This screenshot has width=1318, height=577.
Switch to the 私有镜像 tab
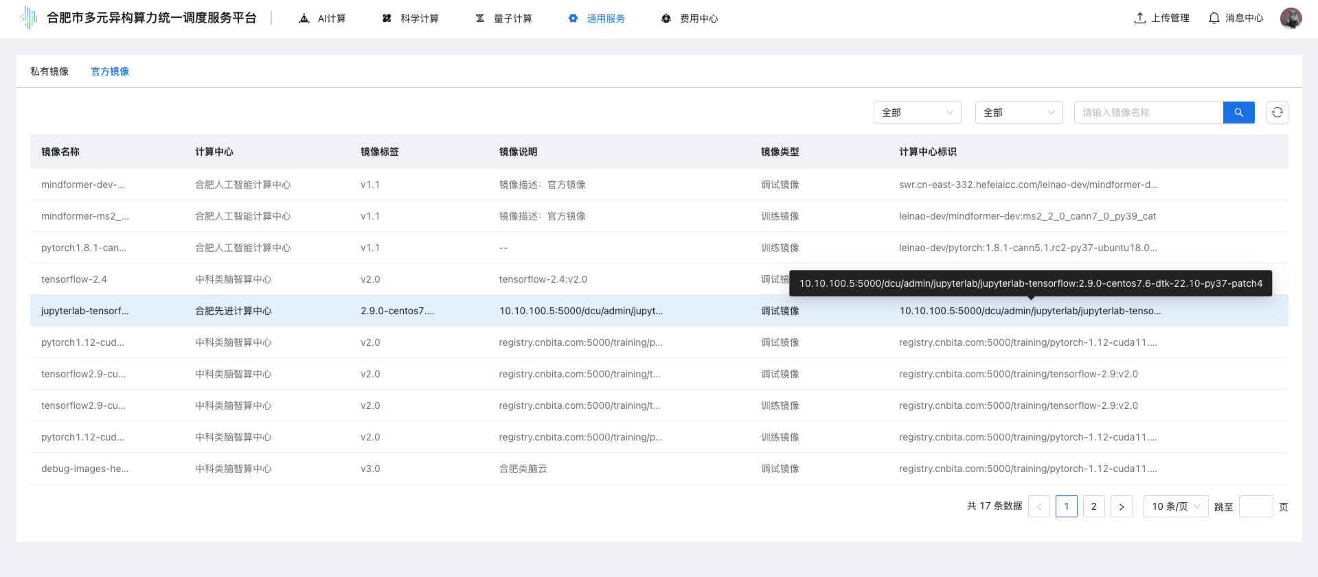point(49,71)
